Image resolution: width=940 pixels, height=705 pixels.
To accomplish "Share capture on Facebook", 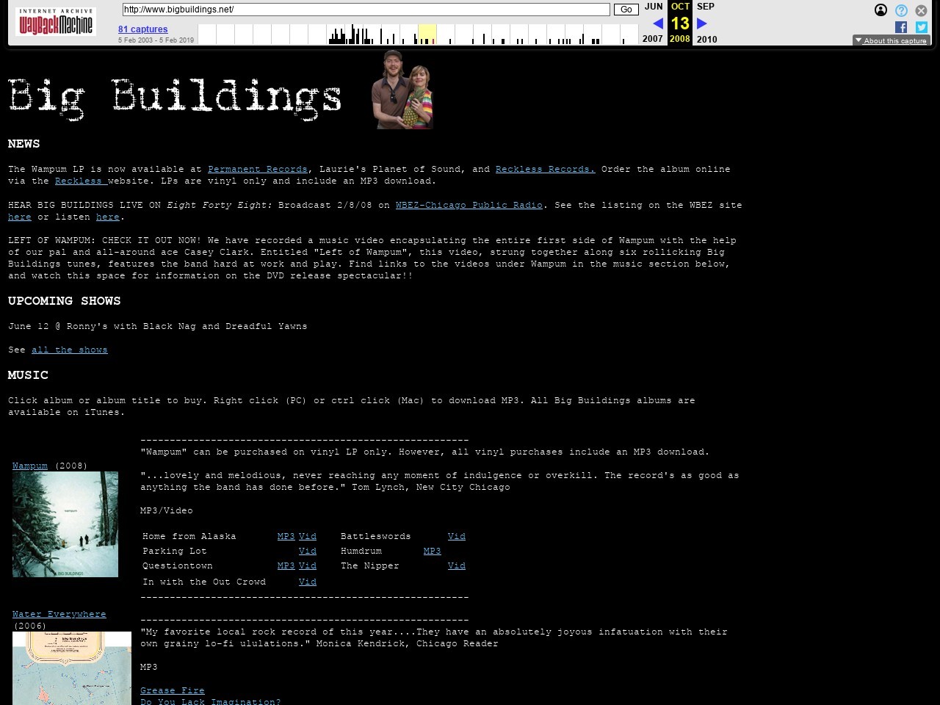I will (x=901, y=27).
